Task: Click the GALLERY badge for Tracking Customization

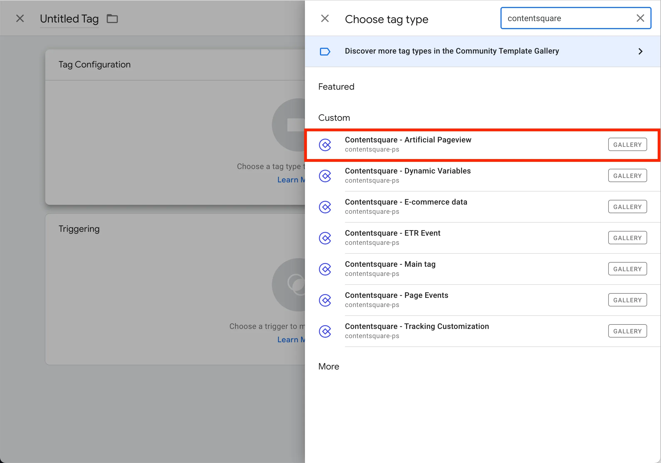Action: point(627,331)
